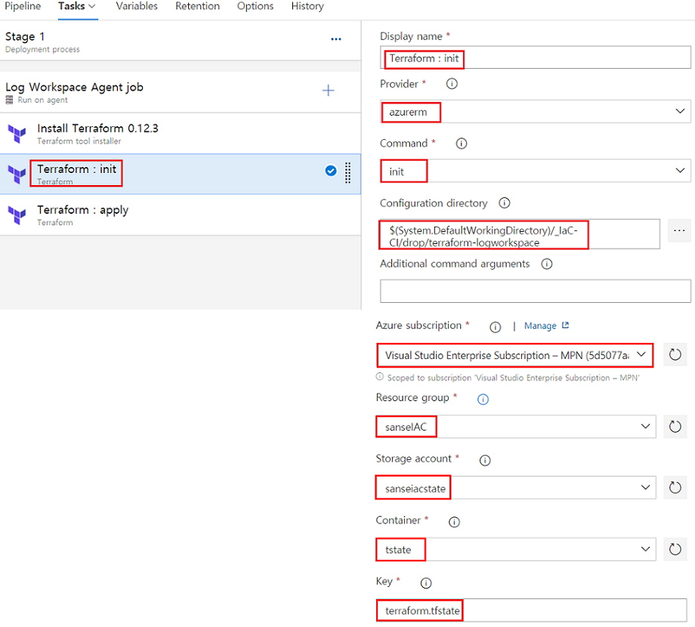The width and height of the screenshot is (695, 627).
Task: Select the Terraform : apply task
Action: click(x=181, y=215)
